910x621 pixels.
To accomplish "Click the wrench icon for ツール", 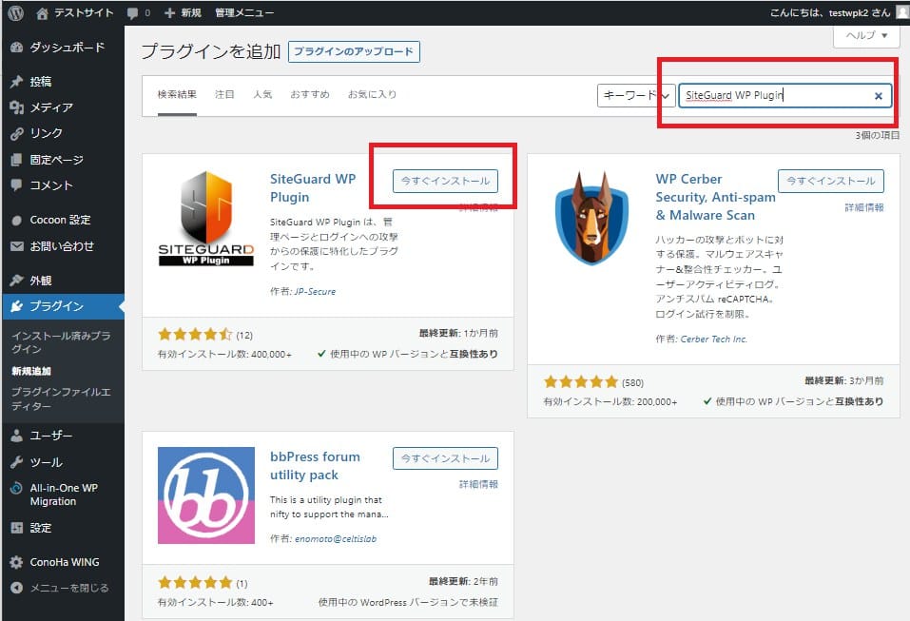I will tap(17, 462).
